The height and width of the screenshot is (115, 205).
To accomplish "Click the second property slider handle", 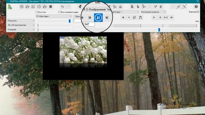I will pyautogui.click(x=38, y=25).
